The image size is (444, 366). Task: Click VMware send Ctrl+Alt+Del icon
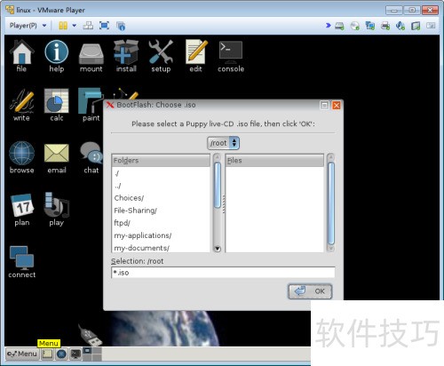click(x=88, y=26)
